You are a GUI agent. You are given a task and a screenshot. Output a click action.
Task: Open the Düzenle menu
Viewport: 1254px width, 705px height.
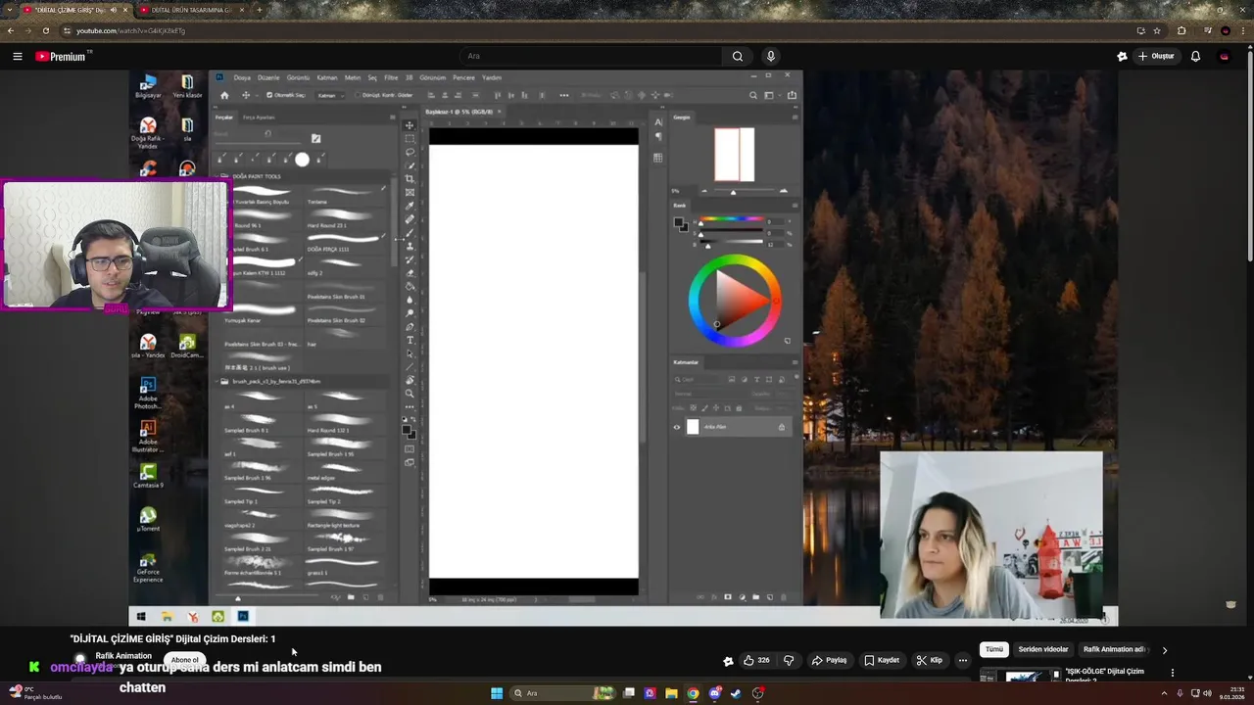click(268, 77)
